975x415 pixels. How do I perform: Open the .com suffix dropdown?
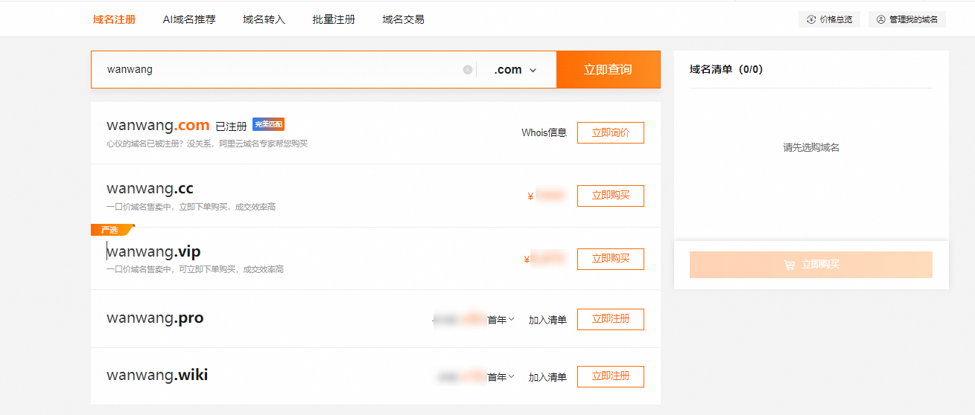pyautogui.click(x=515, y=69)
